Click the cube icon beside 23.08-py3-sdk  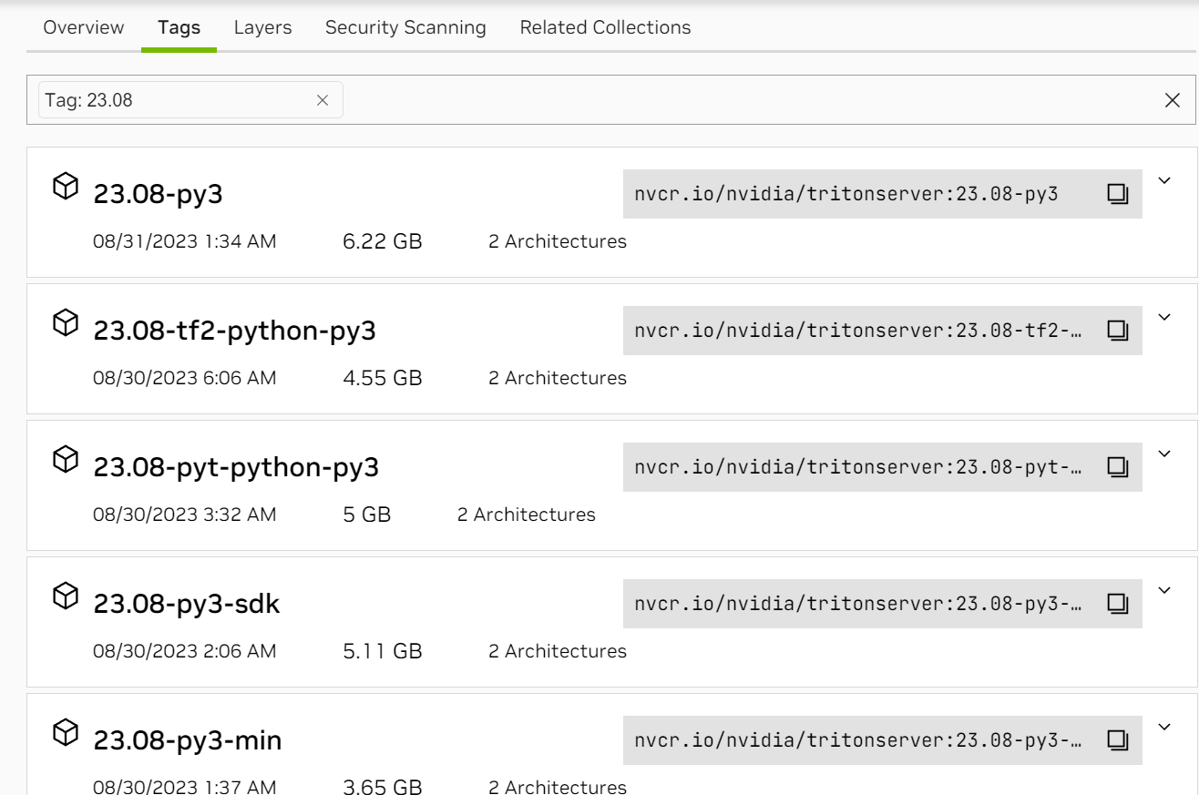point(67,596)
